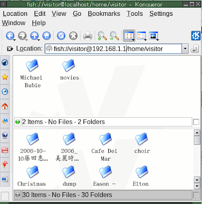The image size is (202, 204).
Task: Open the Bookmarks menu
Action: [104, 14]
